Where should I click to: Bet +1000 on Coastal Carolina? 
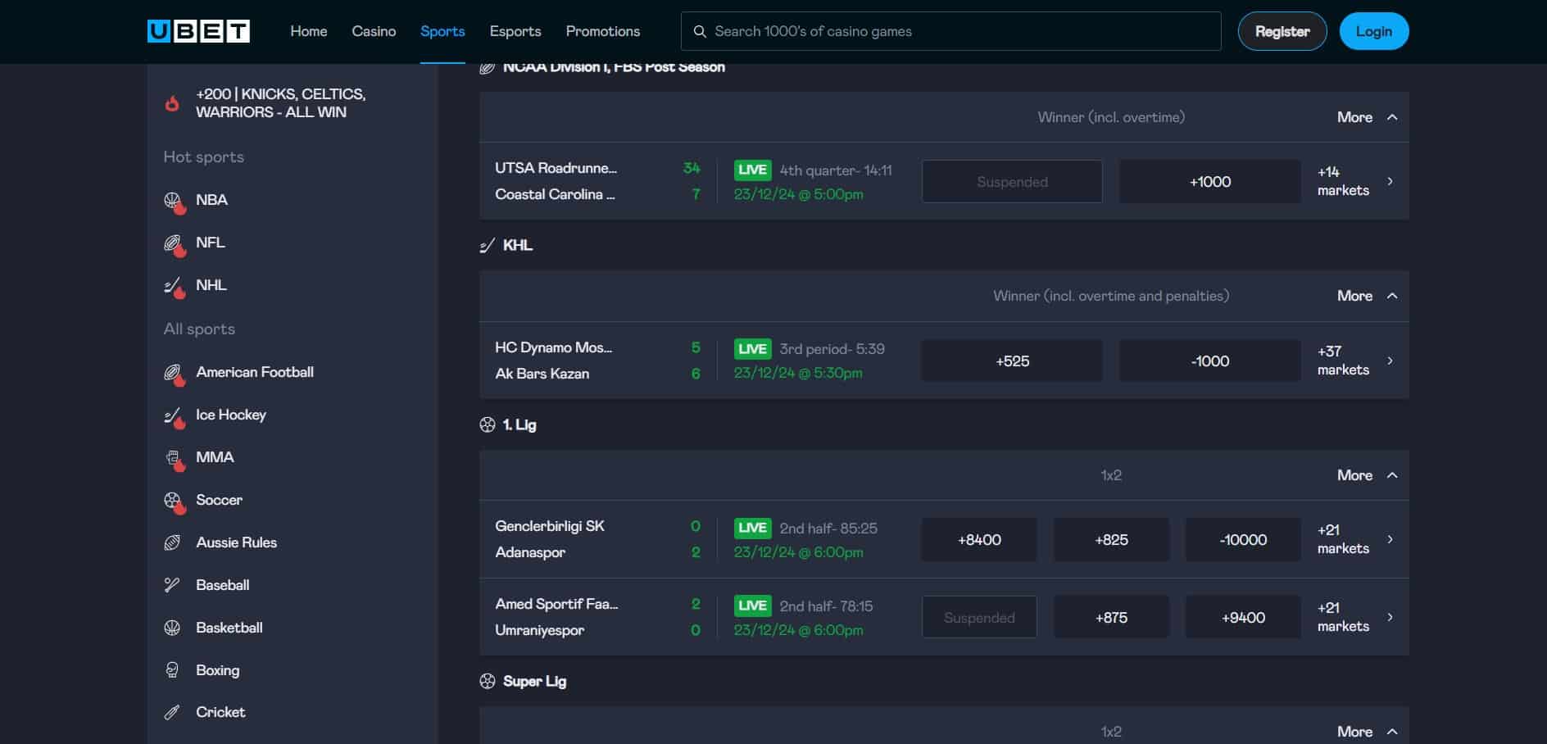(1210, 182)
